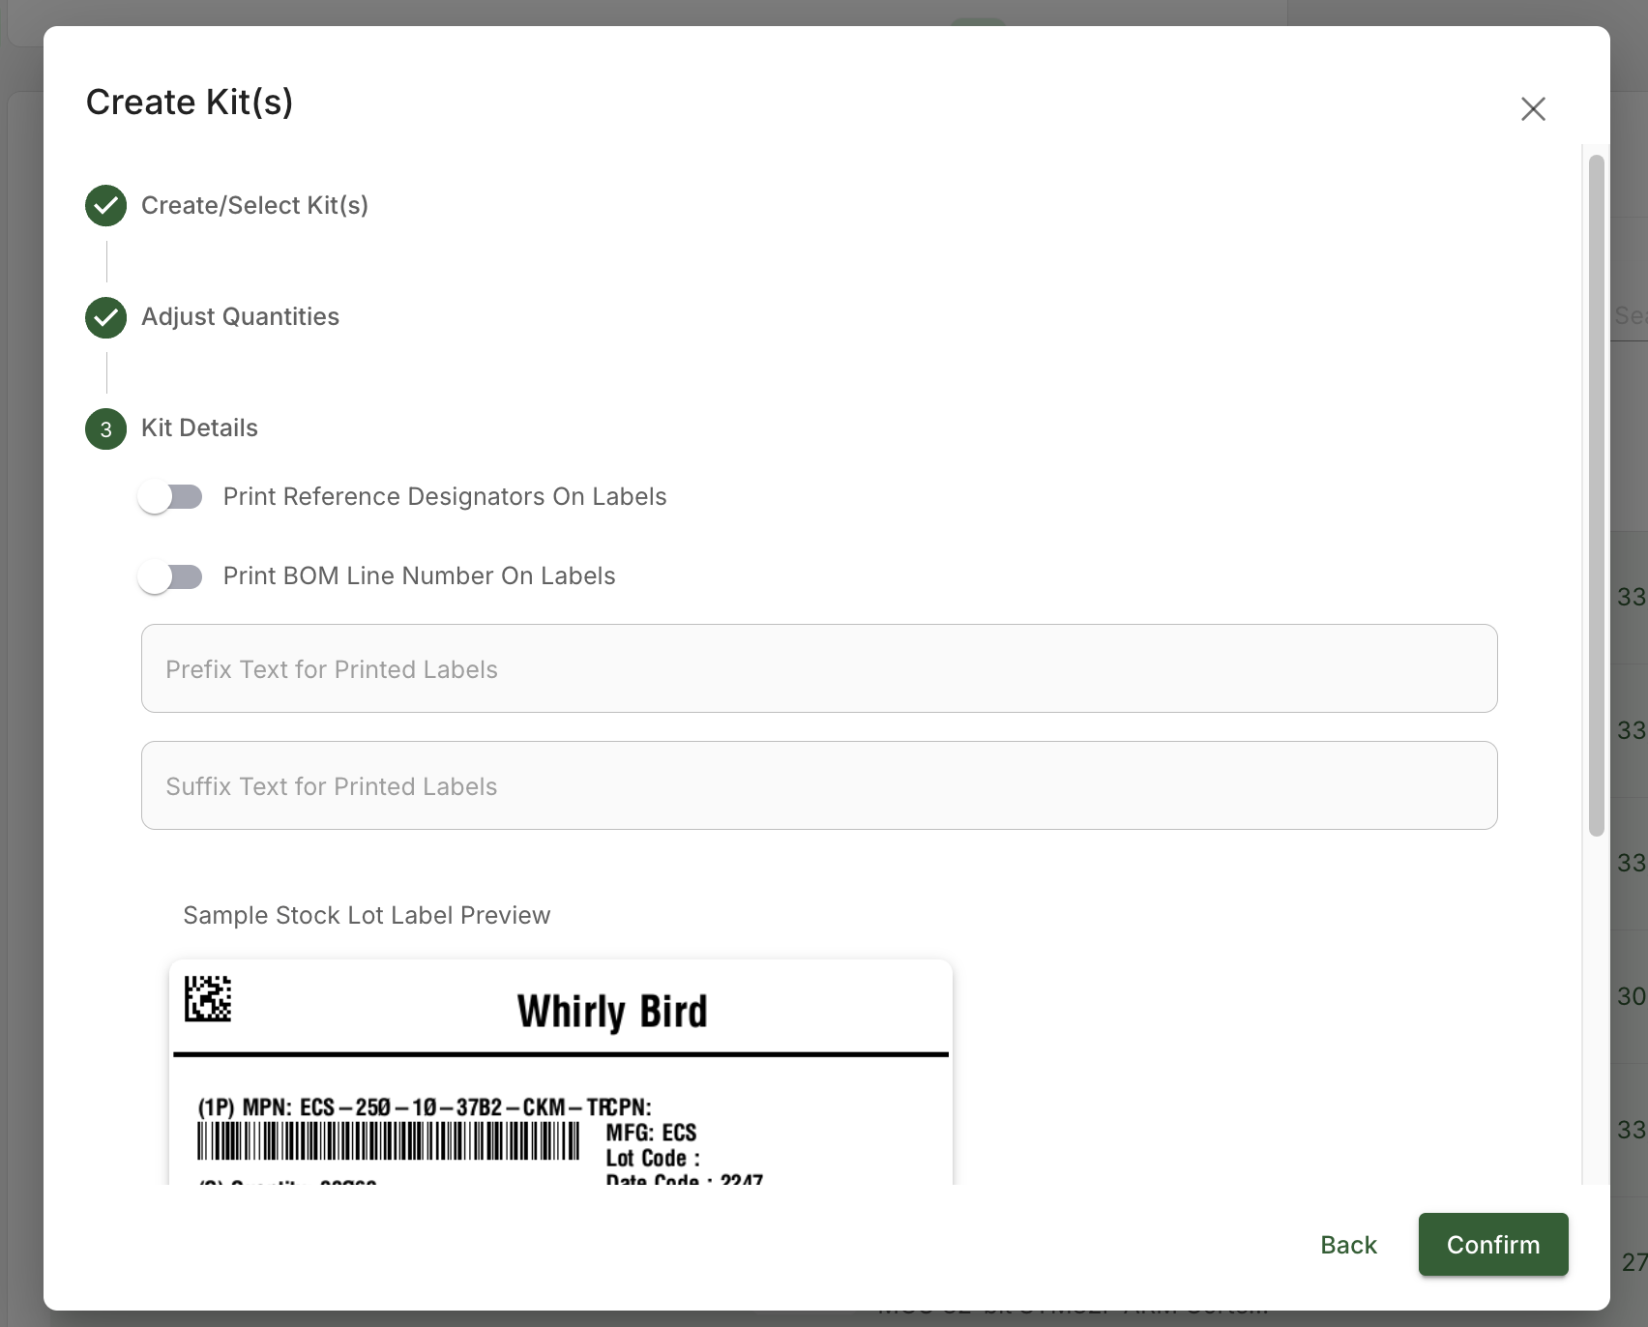Image resolution: width=1648 pixels, height=1327 pixels.
Task: Select the Kit Details step label
Action: click(199, 428)
